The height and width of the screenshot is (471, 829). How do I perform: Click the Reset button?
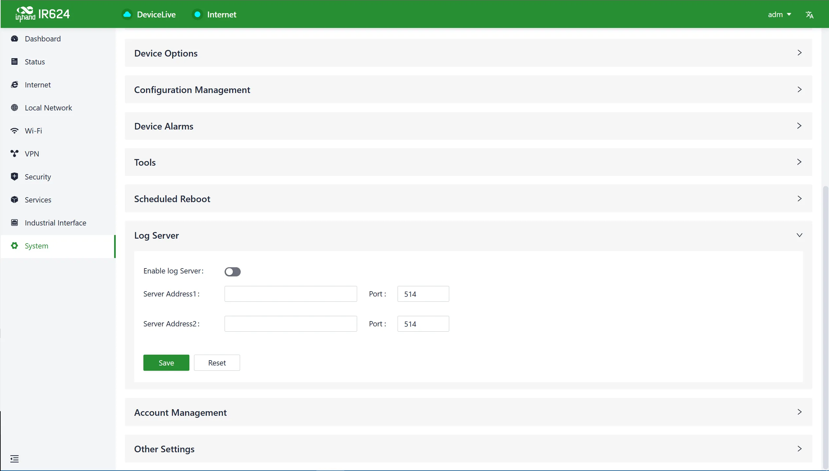tap(217, 363)
